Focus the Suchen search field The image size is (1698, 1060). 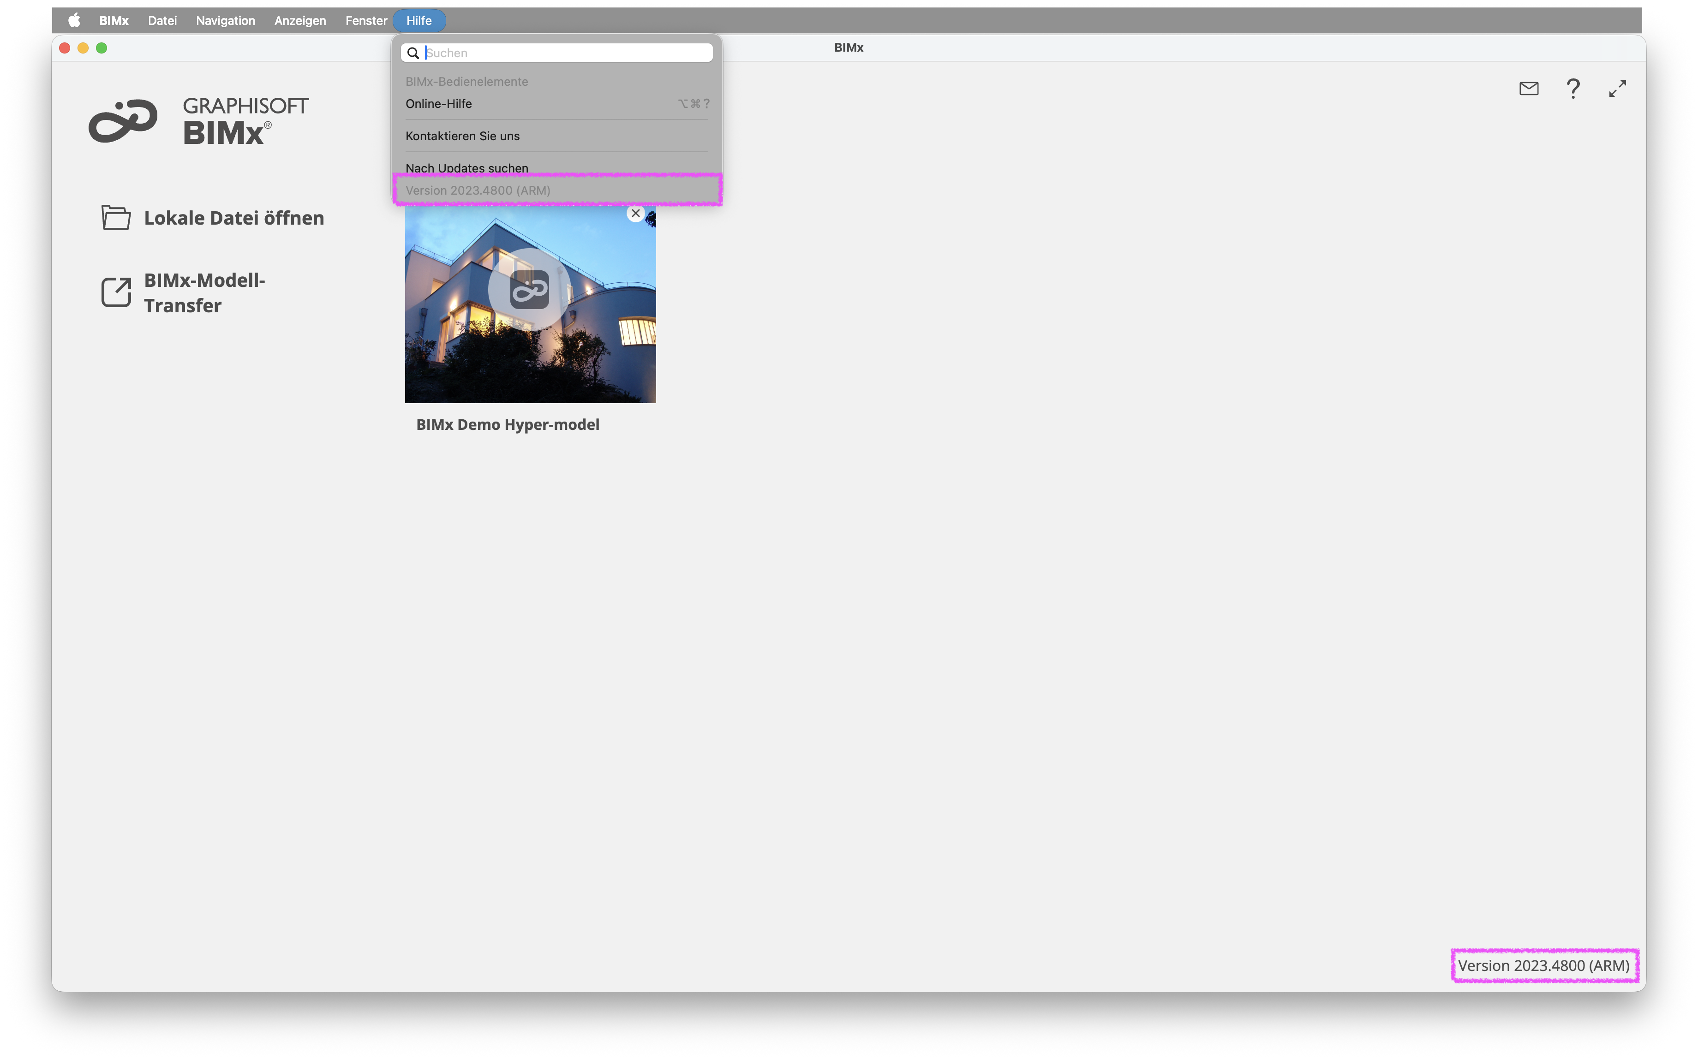pos(556,53)
